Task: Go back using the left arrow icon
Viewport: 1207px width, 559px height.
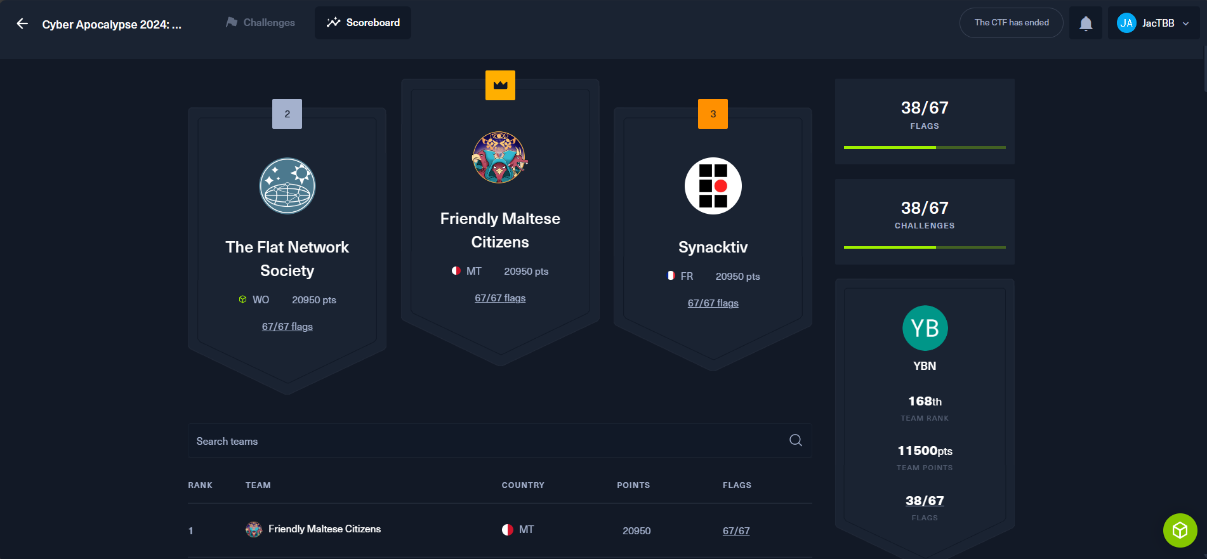Action: pyautogui.click(x=22, y=23)
